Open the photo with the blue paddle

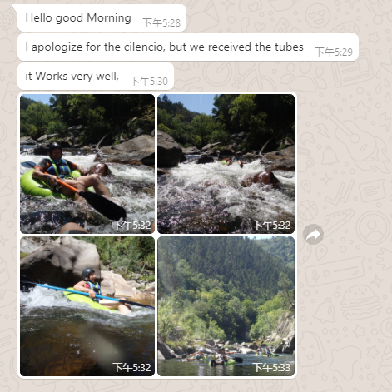[x=87, y=306]
